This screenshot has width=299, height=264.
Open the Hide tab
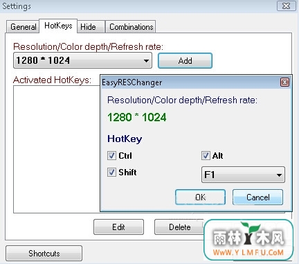91,27
